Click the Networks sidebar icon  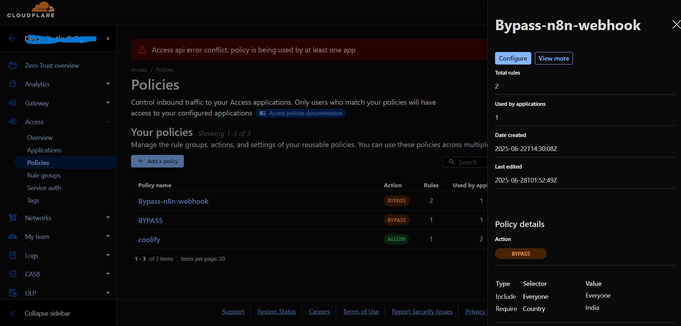[13, 218]
